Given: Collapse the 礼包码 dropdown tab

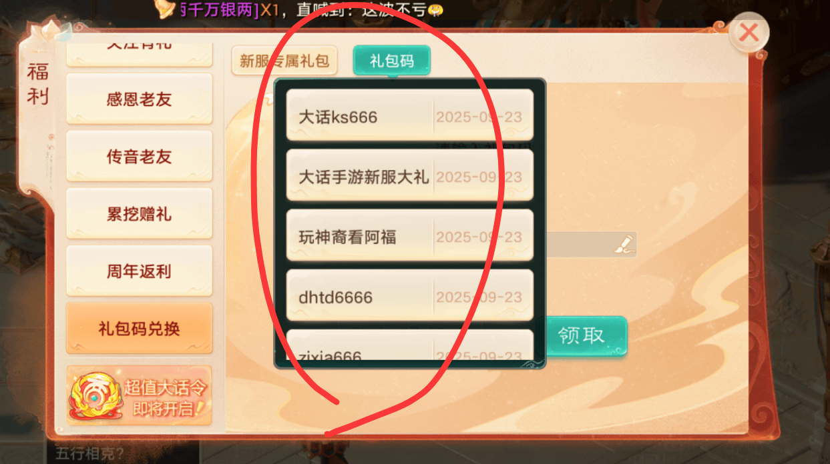Looking at the screenshot, I should point(392,61).
